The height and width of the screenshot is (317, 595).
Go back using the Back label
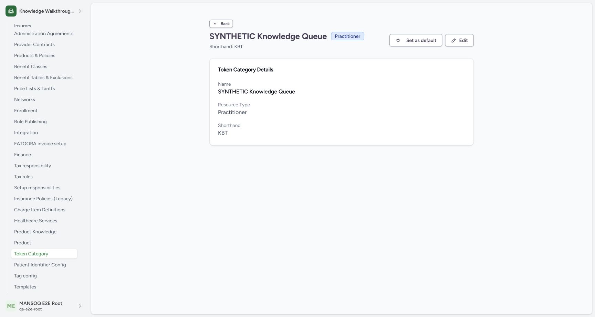point(225,24)
